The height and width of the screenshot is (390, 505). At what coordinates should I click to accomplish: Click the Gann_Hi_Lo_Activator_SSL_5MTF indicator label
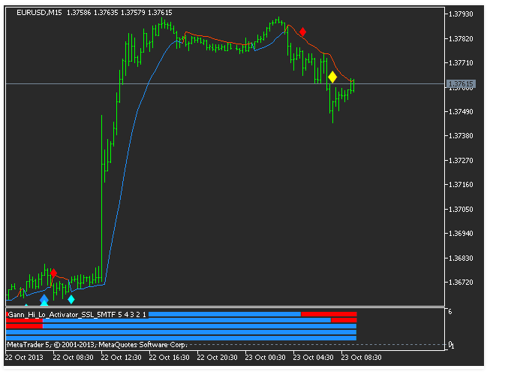pos(62,315)
